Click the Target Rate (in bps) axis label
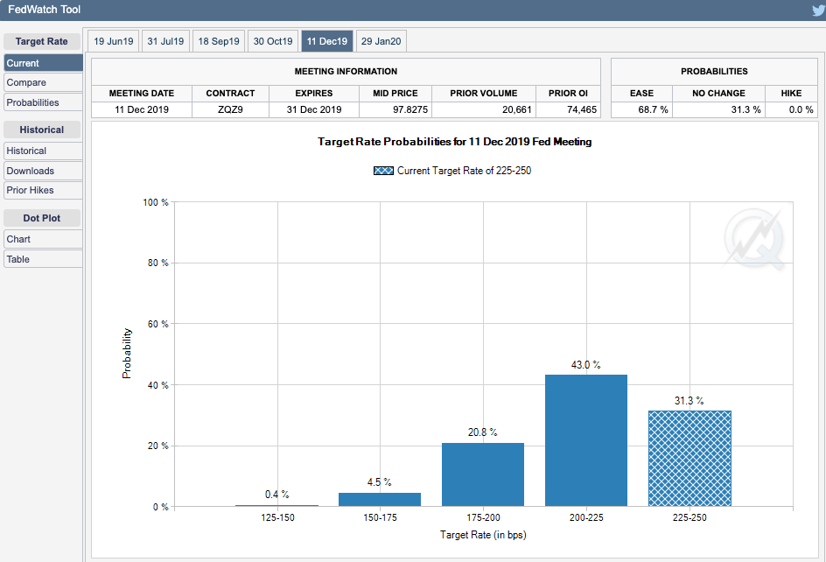This screenshot has width=826, height=562. coord(483,535)
